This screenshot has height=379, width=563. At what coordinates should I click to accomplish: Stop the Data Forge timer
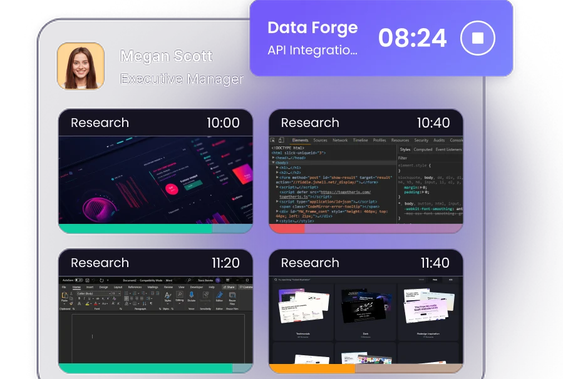tap(478, 38)
